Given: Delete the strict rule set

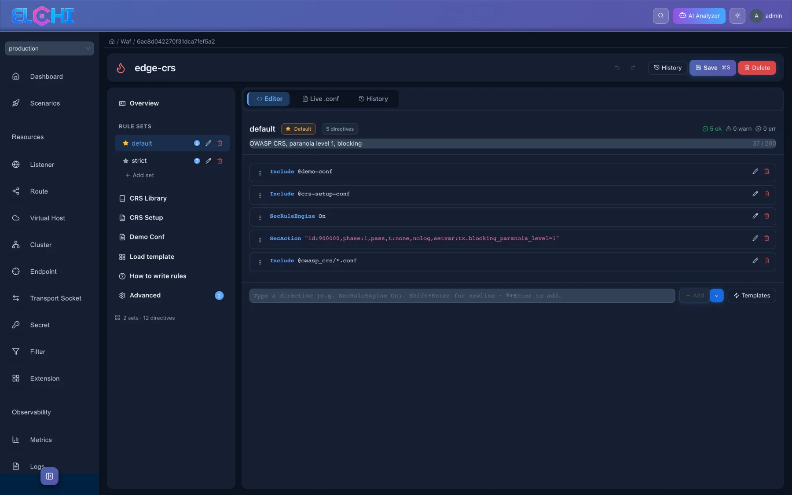Looking at the screenshot, I should pyautogui.click(x=220, y=161).
